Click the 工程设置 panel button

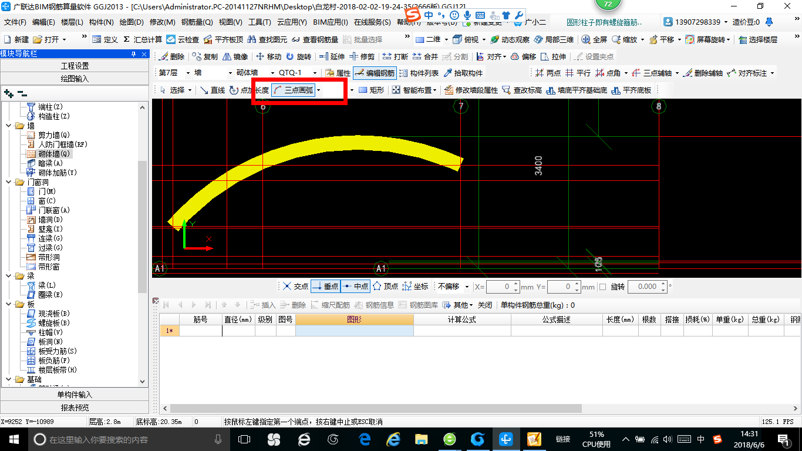pyautogui.click(x=75, y=66)
